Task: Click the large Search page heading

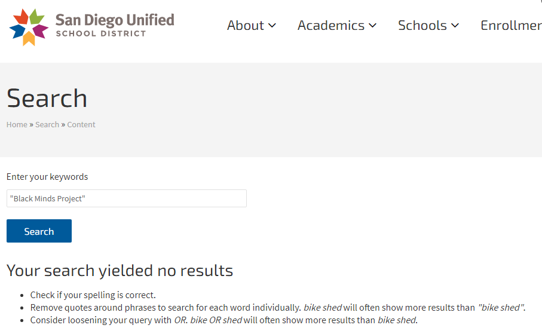Action: click(x=47, y=99)
